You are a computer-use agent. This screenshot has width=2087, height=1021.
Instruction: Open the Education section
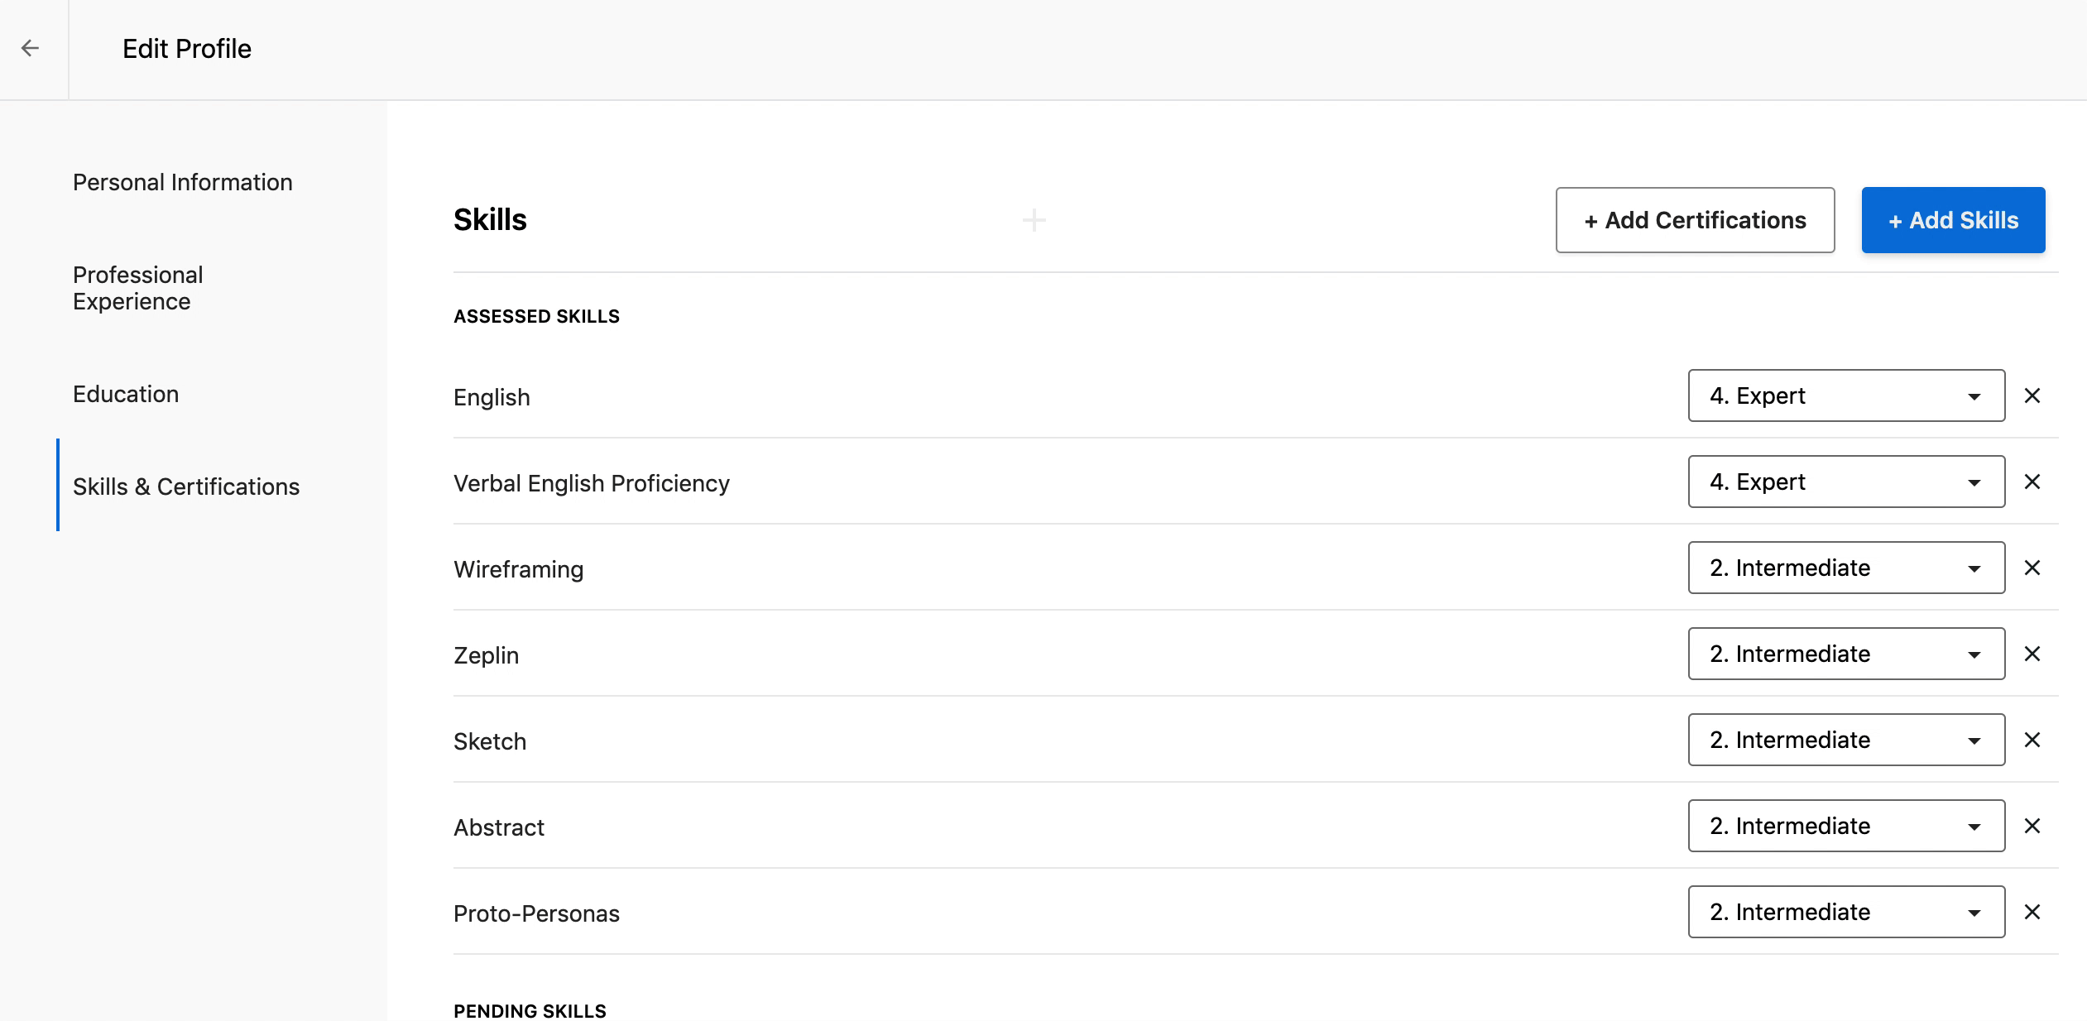tap(126, 395)
